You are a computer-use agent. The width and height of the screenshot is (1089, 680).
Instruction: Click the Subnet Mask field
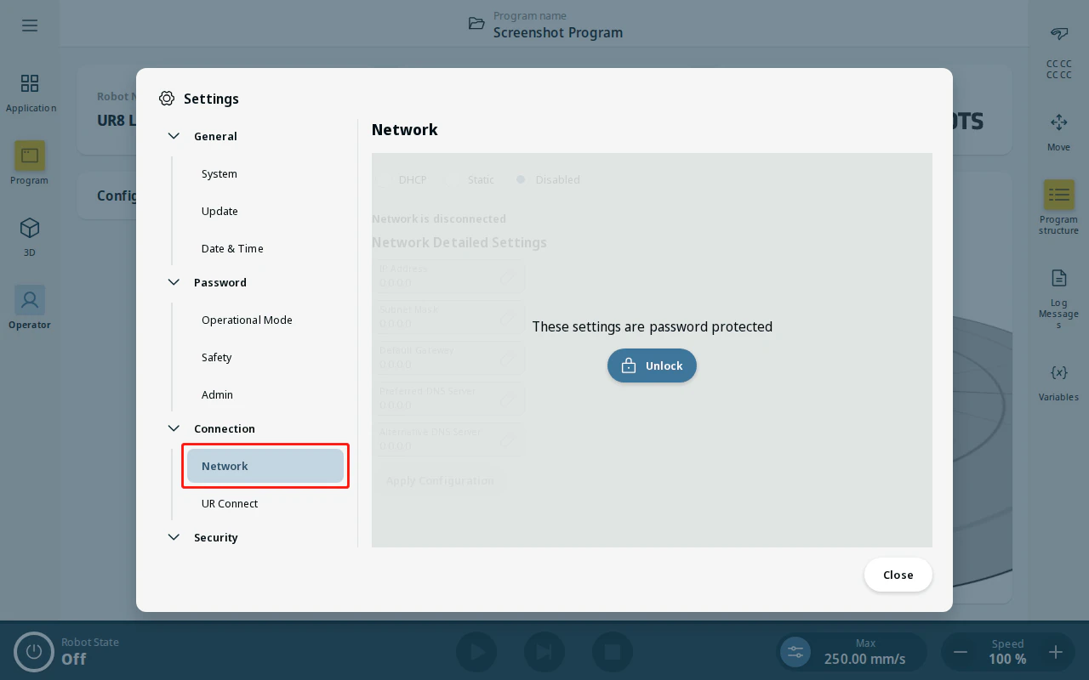tap(448, 317)
